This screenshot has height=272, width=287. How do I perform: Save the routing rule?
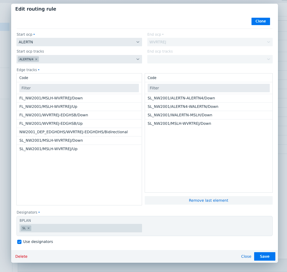pyautogui.click(x=264, y=256)
